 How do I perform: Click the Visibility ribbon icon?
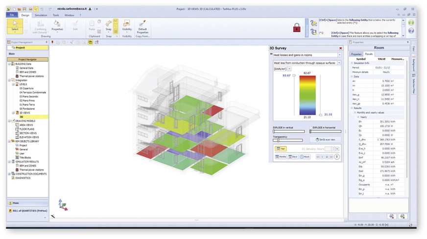[126, 26]
